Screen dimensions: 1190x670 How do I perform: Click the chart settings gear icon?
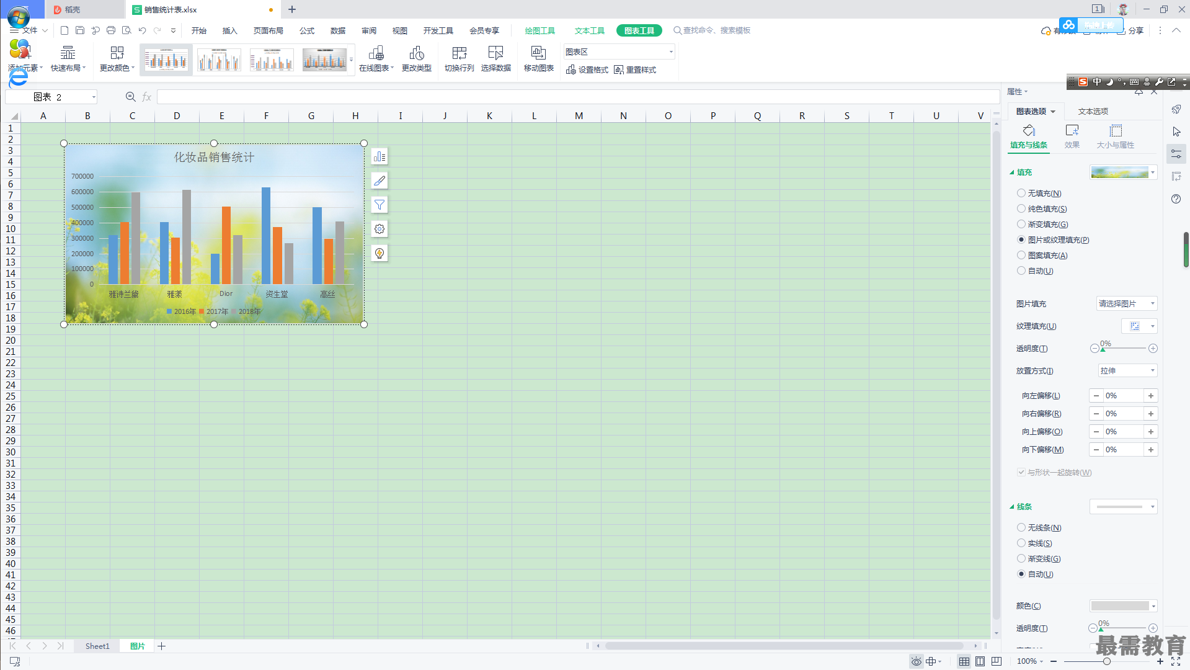click(380, 229)
